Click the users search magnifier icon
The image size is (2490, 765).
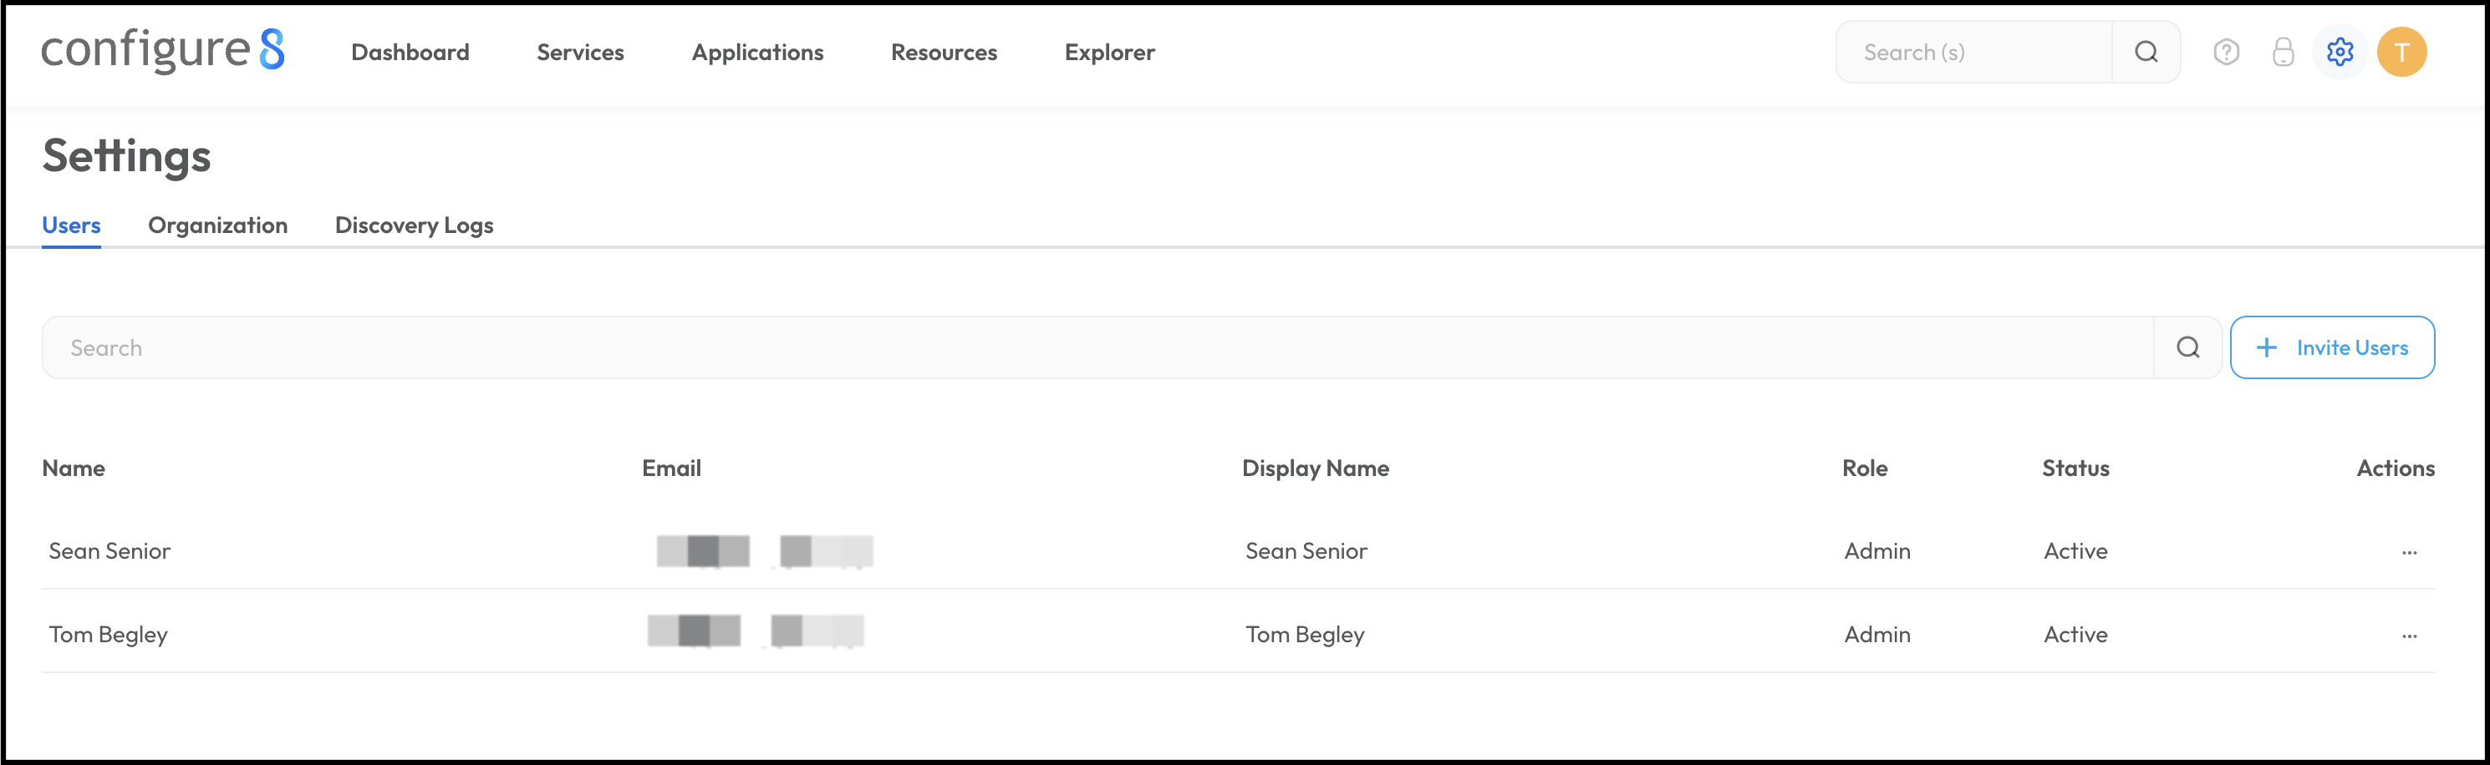(x=2188, y=347)
